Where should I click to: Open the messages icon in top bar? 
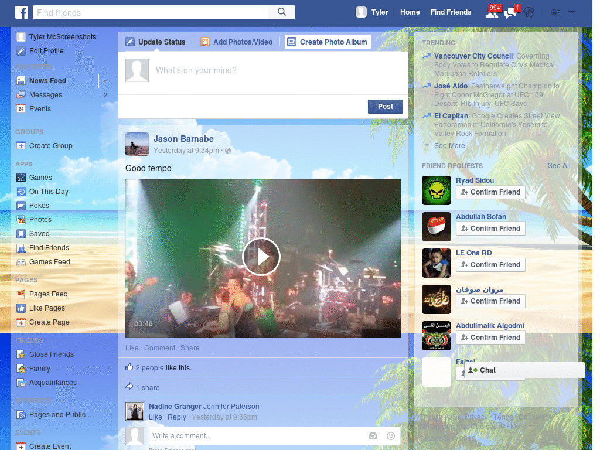point(511,12)
